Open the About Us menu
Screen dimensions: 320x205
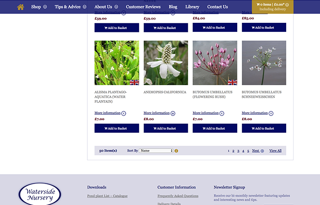coord(103,7)
